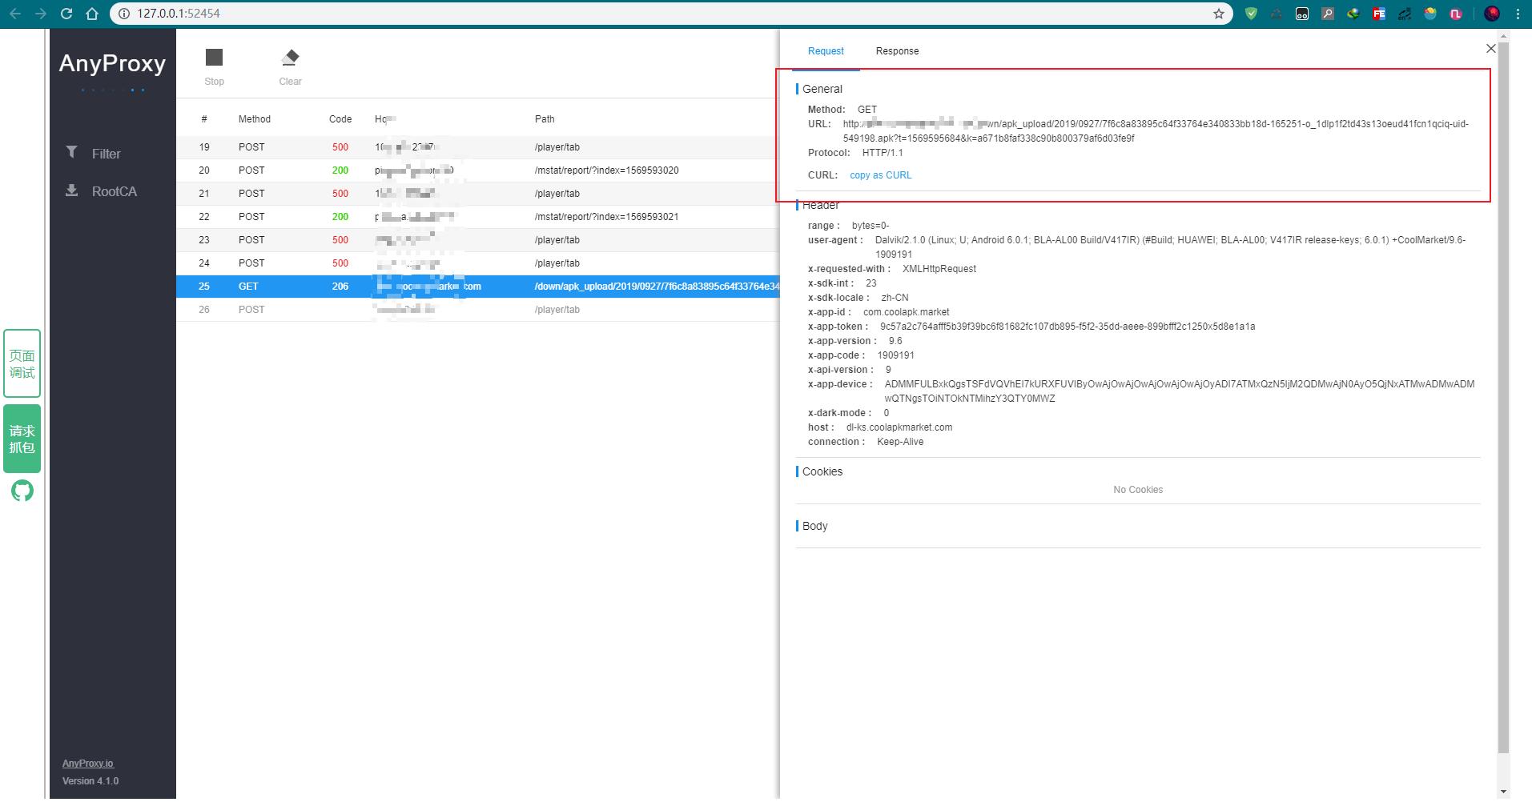Click path /mstat/report/?index=1569593021

(607, 217)
